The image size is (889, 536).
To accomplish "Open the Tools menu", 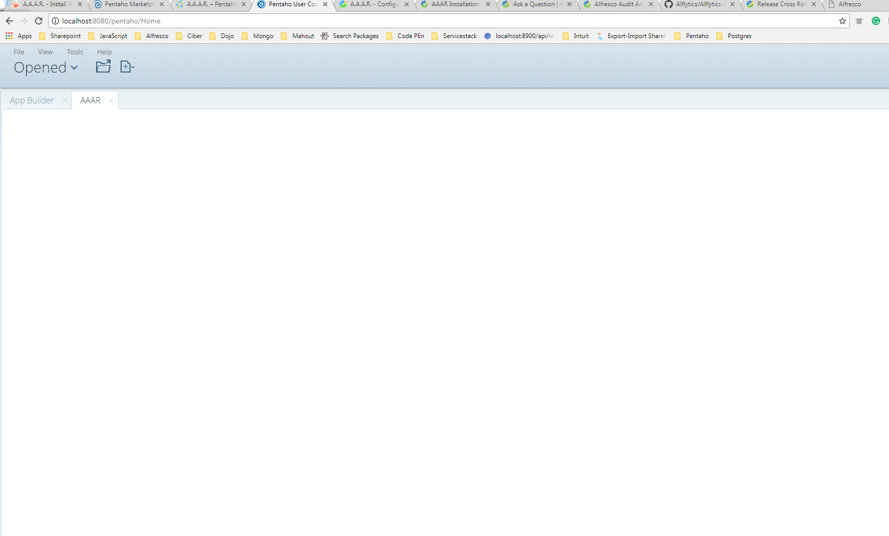I will (x=75, y=52).
